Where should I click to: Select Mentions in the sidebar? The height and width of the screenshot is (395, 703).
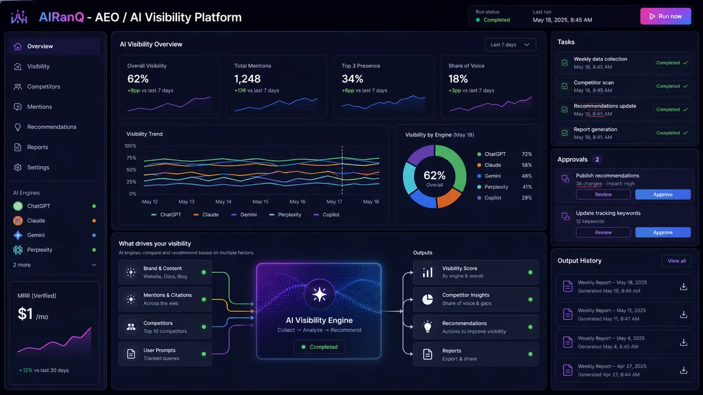(x=54, y=107)
